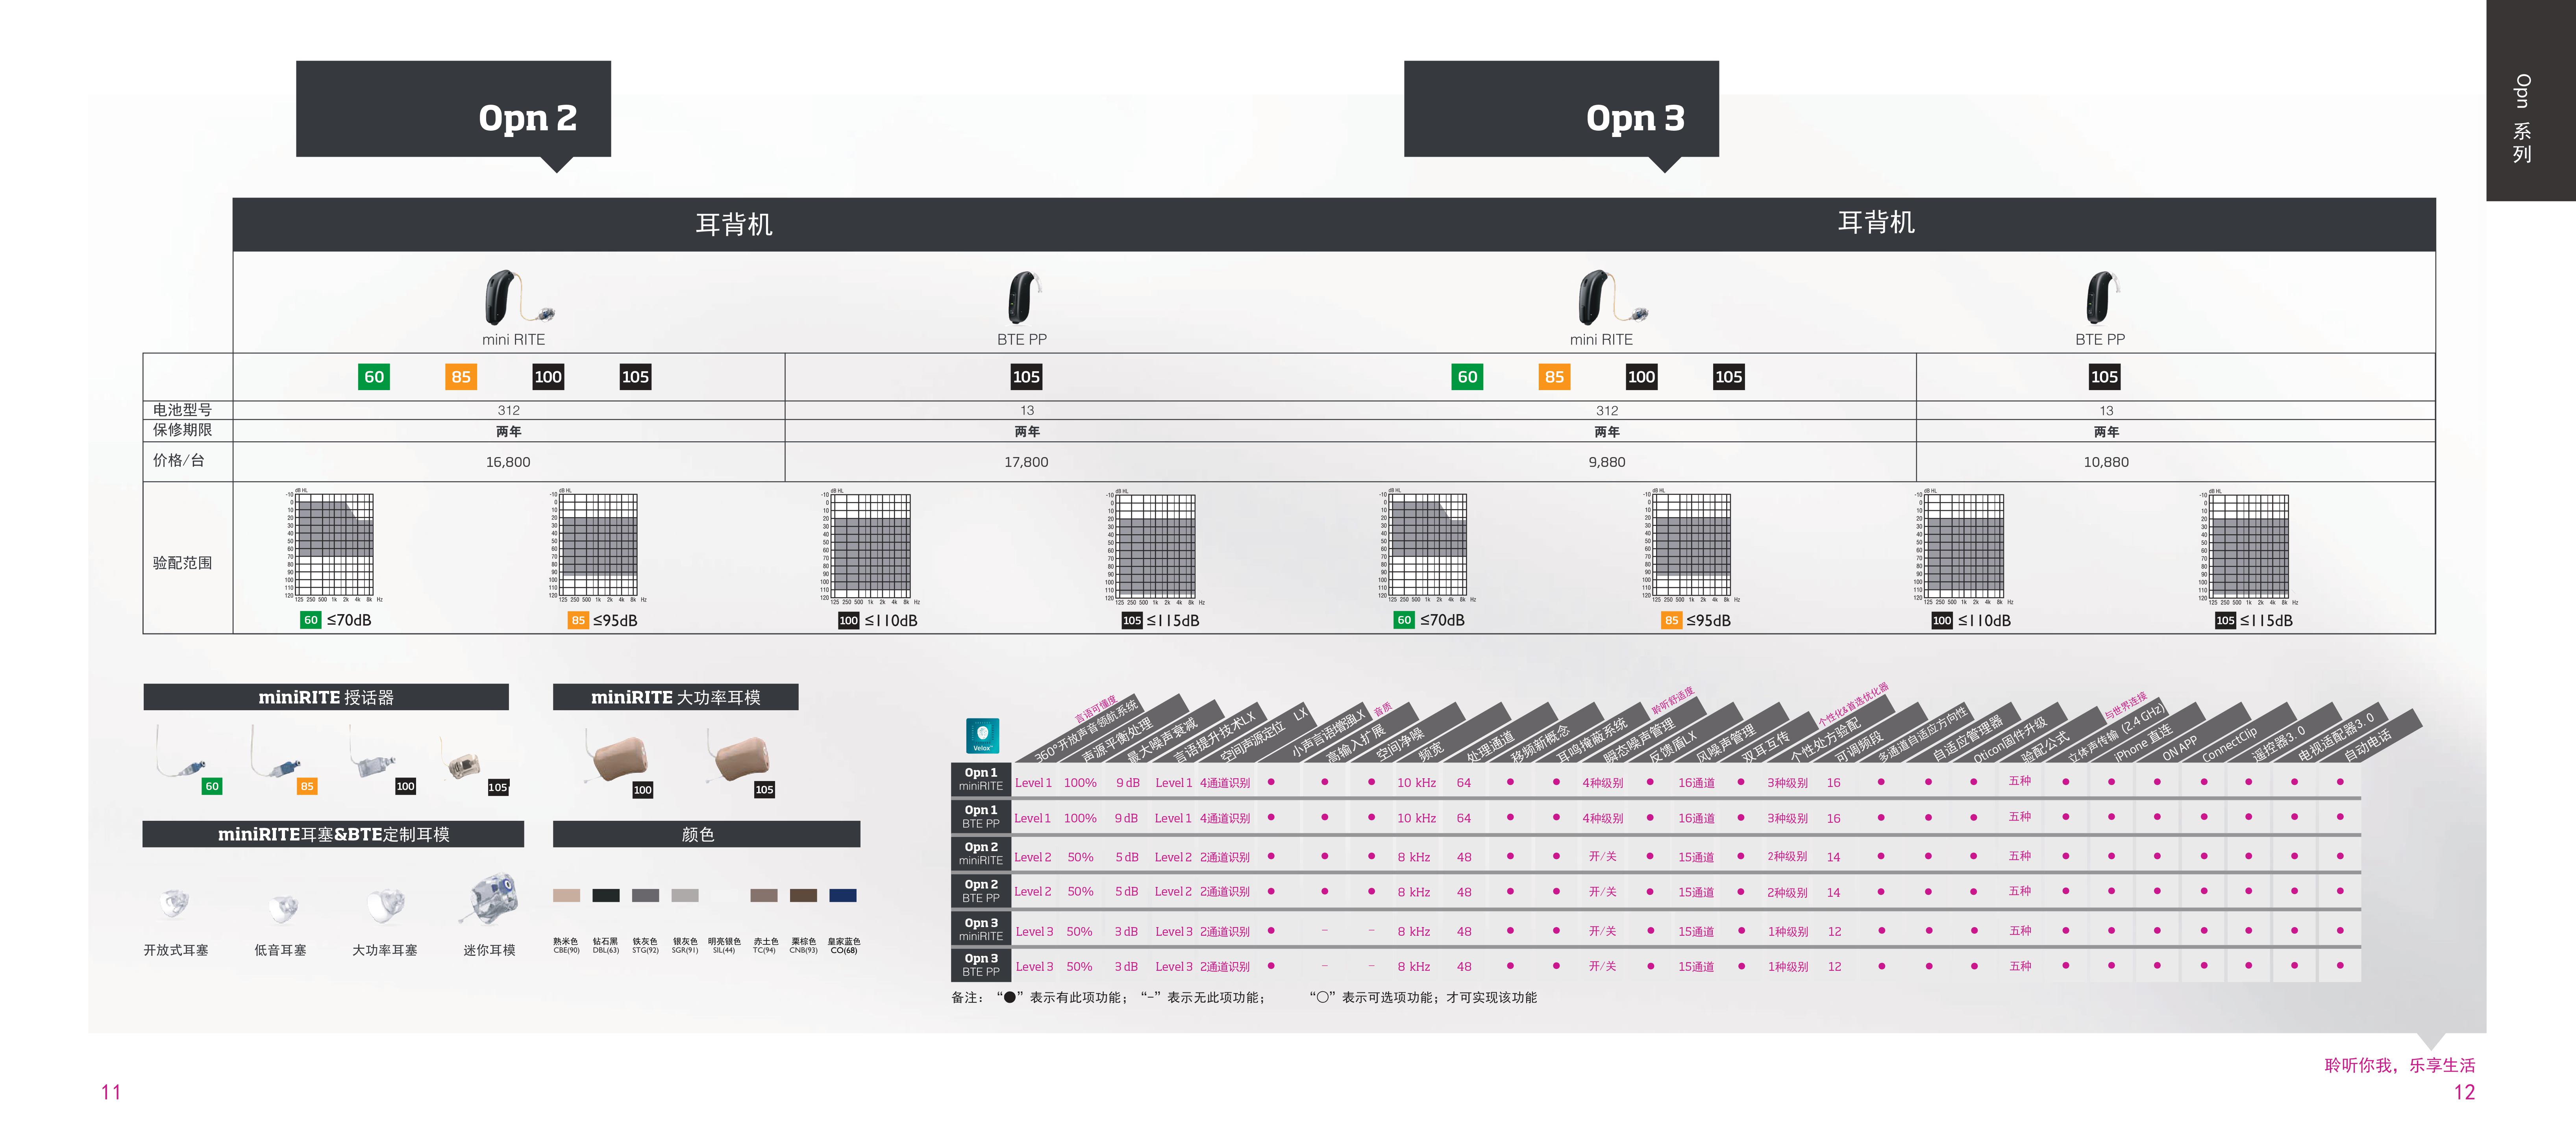
Task: Click the Velox chip icon
Action: click(982, 736)
